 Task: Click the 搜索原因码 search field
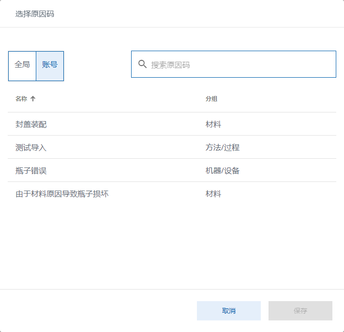point(234,64)
